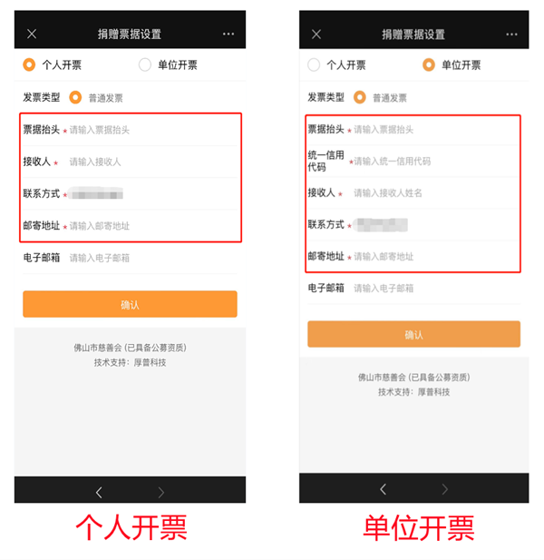Close the left donation receipt settings page
This screenshot has height=560, width=544.
coord(32,34)
